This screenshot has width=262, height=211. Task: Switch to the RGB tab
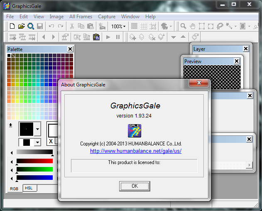tap(14, 189)
